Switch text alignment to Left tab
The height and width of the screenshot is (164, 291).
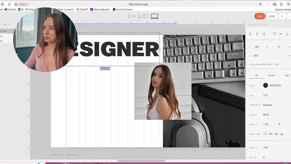point(256,75)
